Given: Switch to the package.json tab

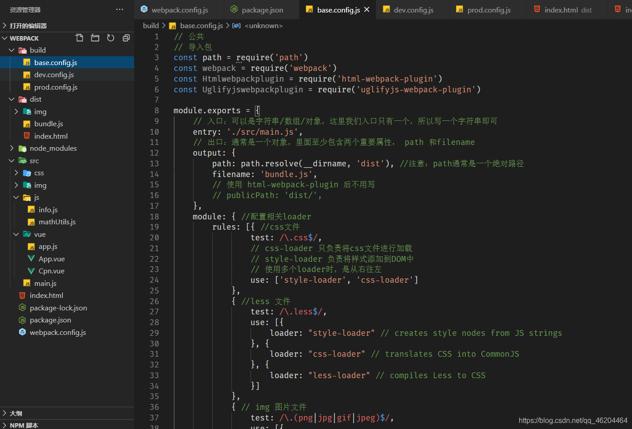Looking at the screenshot, I should [257, 9].
